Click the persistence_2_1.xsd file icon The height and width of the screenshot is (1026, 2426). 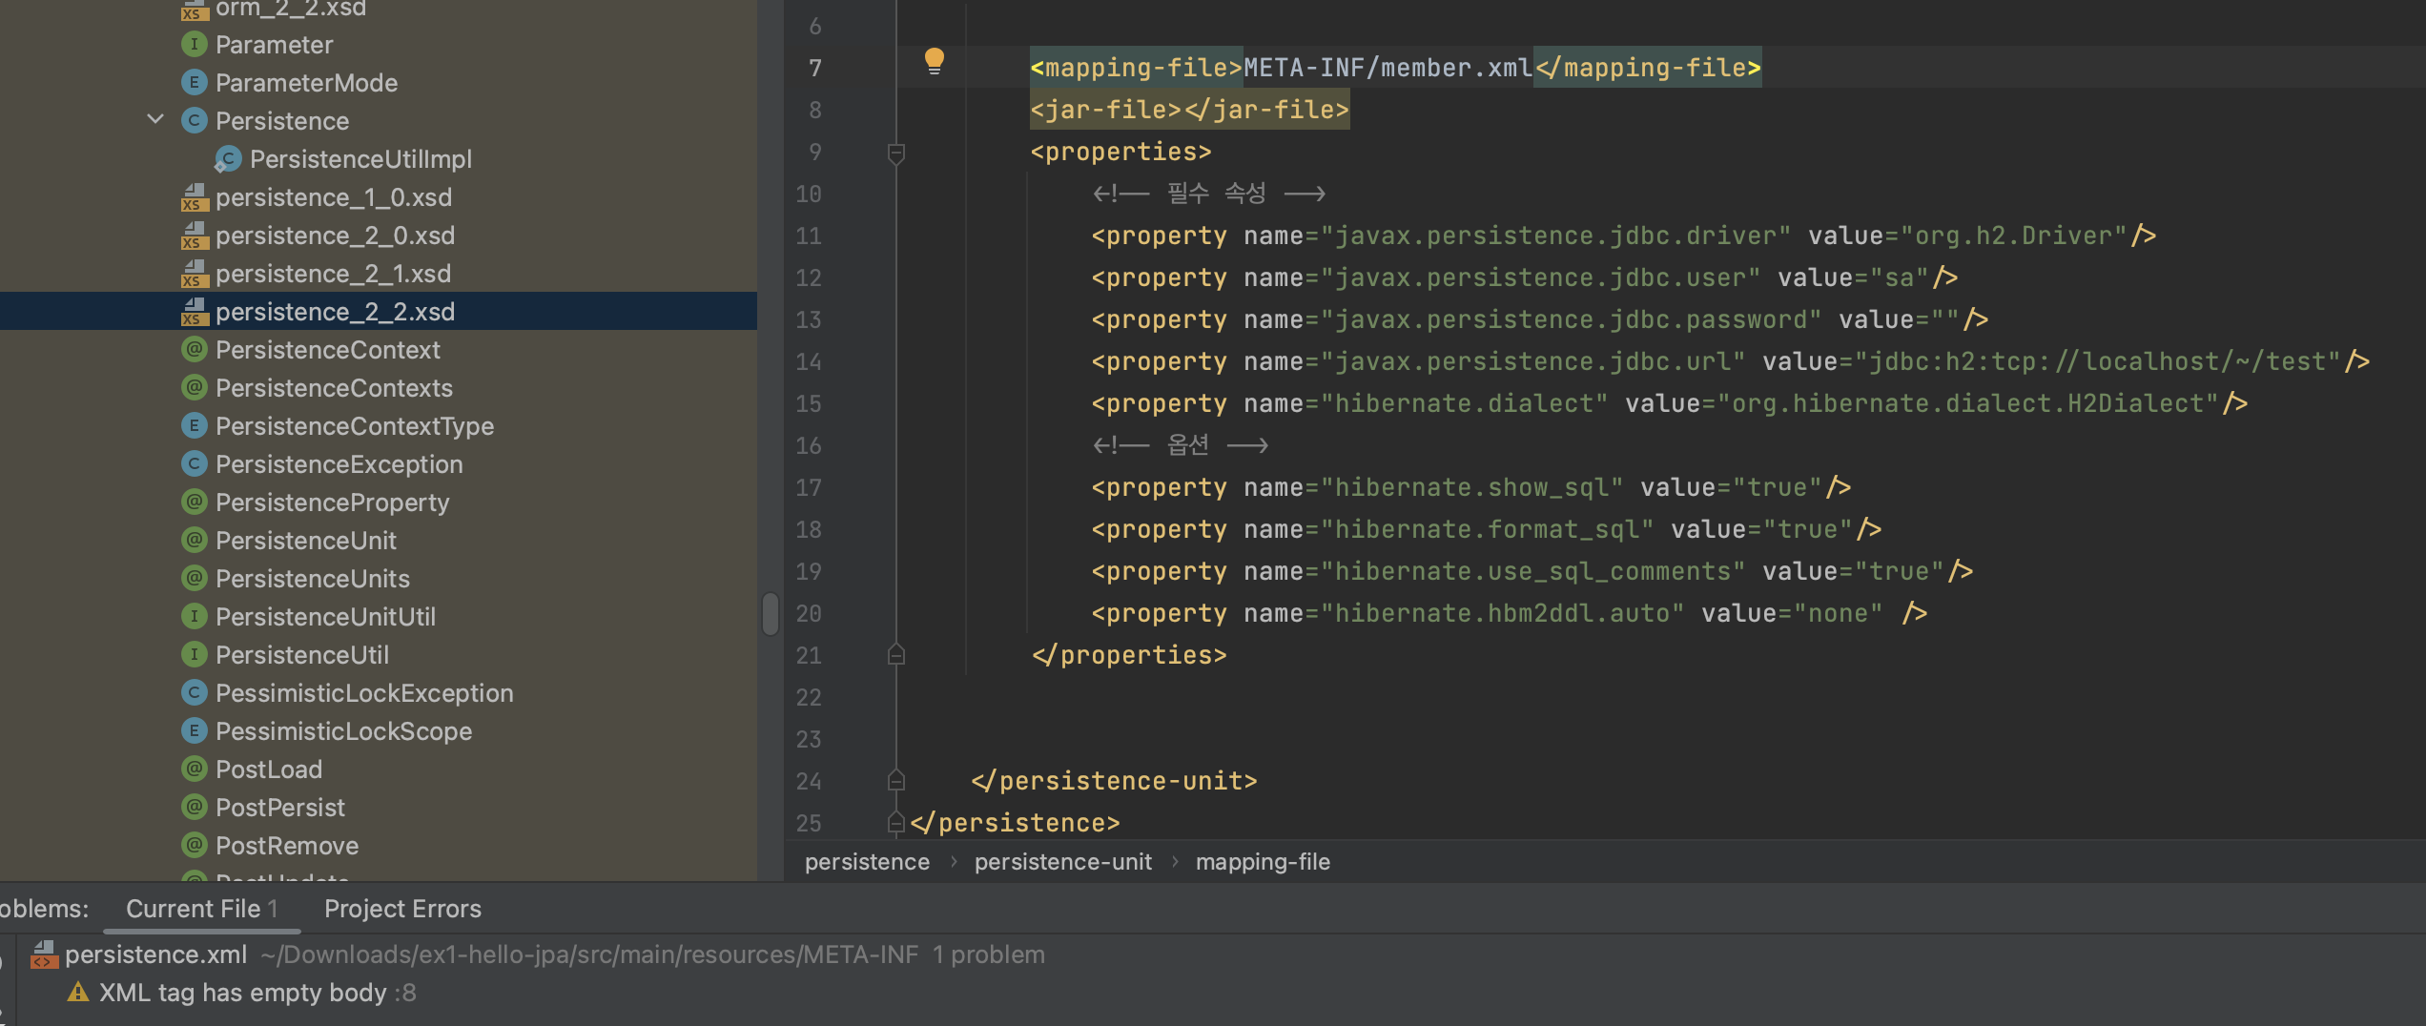[195, 274]
